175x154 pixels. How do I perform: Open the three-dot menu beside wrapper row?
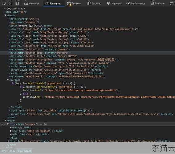(2, 124)
